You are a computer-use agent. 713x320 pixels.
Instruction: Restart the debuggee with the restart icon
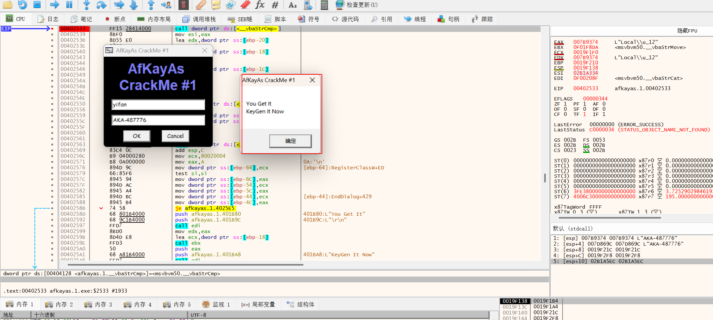coord(22,5)
